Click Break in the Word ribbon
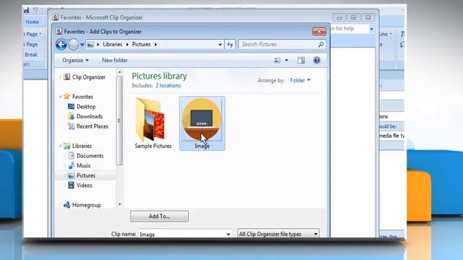The image size is (463, 260). pyautogui.click(x=31, y=55)
